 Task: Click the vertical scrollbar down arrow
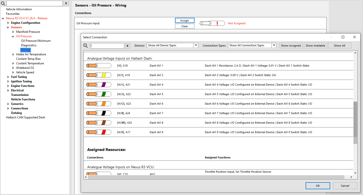(x=355, y=173)
